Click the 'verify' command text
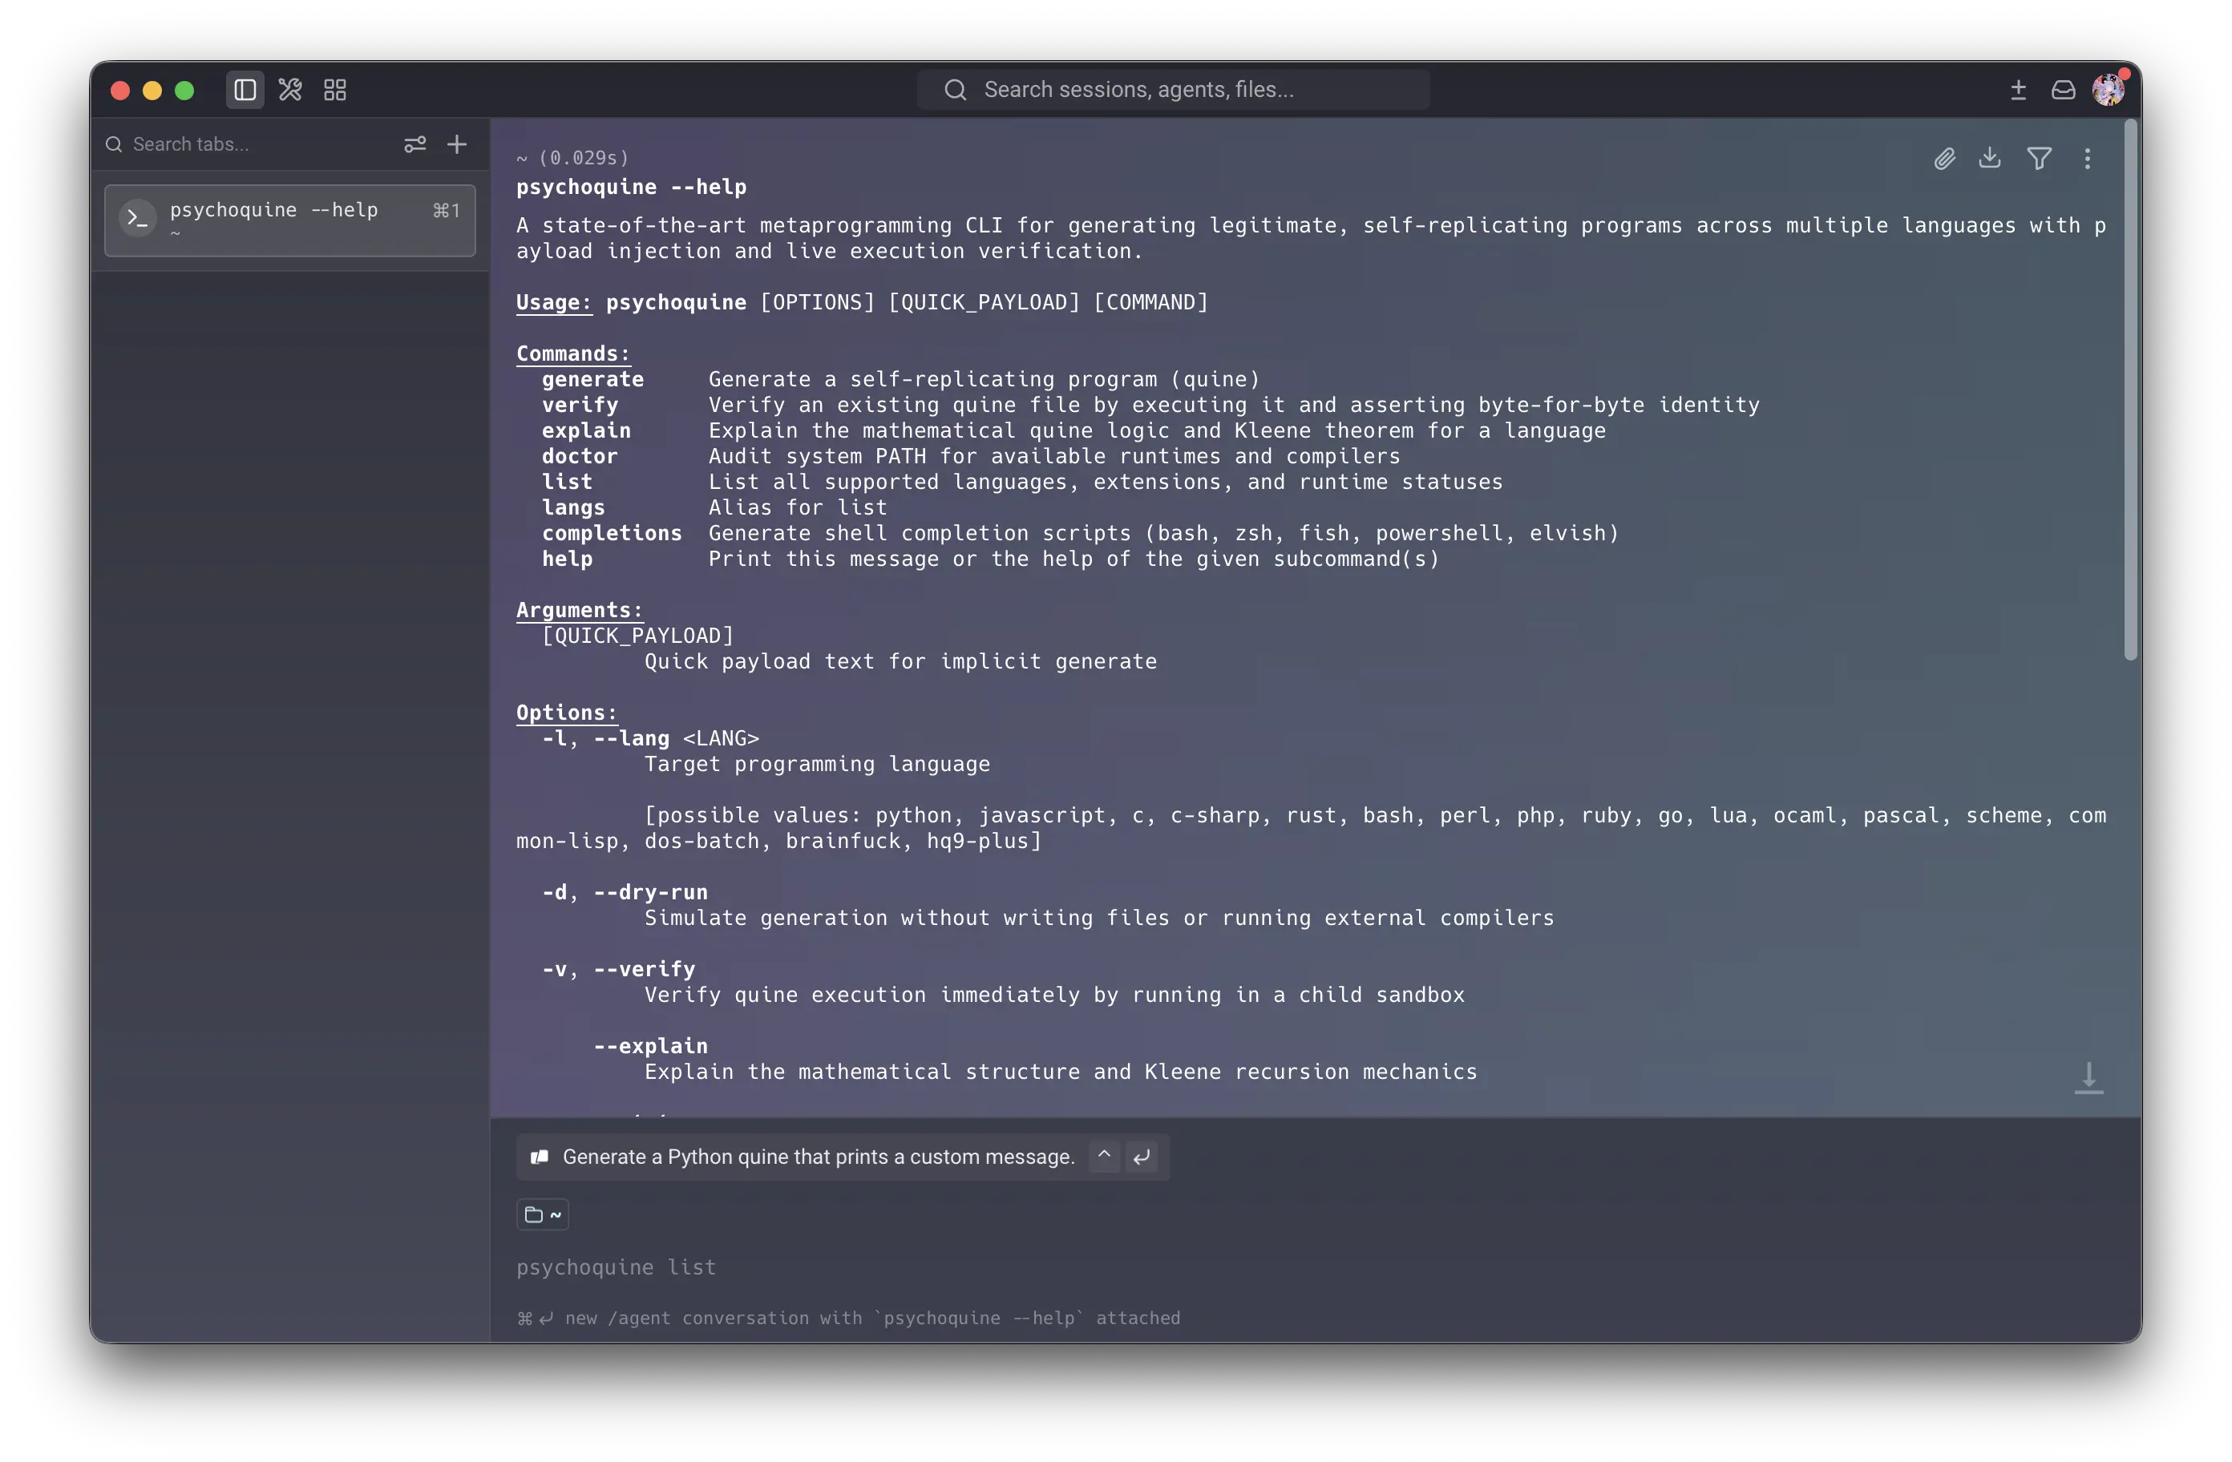This screenshot has width=2232, height=1462. [580, 405]
